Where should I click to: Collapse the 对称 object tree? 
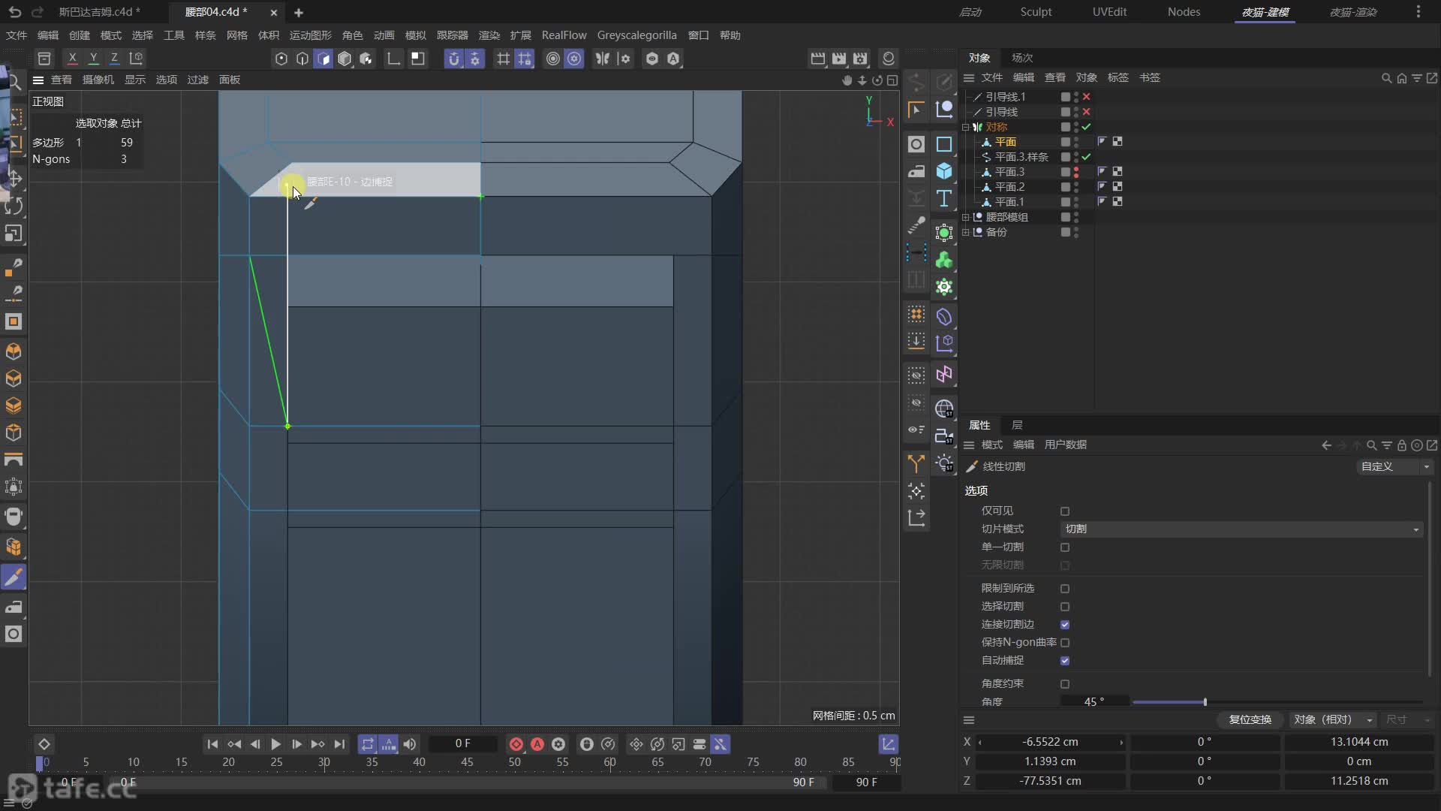[x=966, y=127]
